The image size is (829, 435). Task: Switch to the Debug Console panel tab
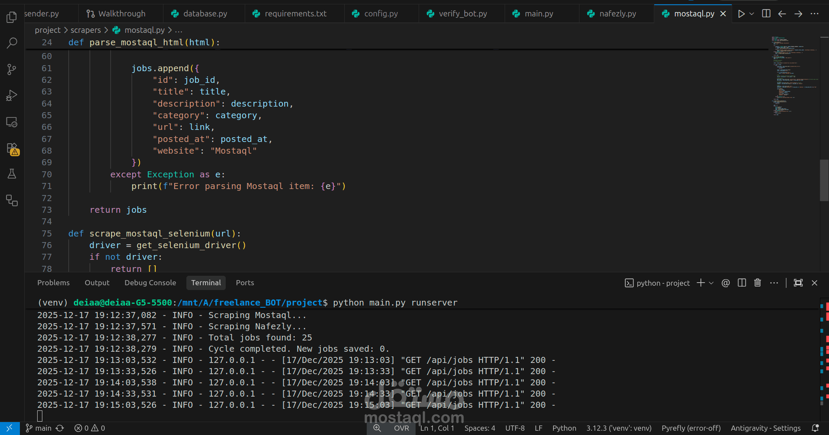point(150,283)
